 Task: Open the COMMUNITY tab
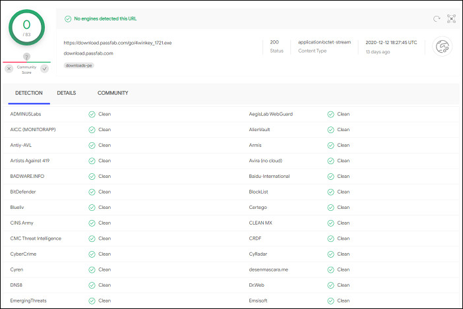tap(113, 93)
